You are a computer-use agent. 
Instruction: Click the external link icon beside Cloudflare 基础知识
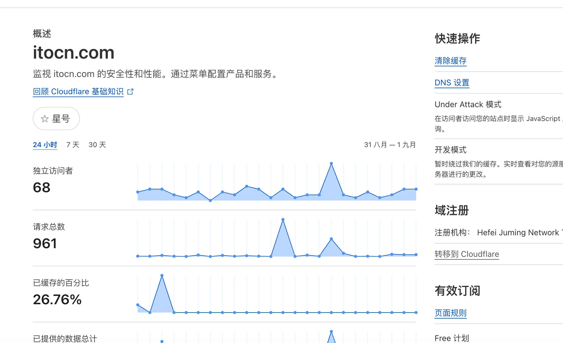point(130,92)
